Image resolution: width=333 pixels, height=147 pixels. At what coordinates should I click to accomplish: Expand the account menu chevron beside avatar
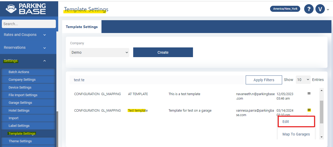328,10
